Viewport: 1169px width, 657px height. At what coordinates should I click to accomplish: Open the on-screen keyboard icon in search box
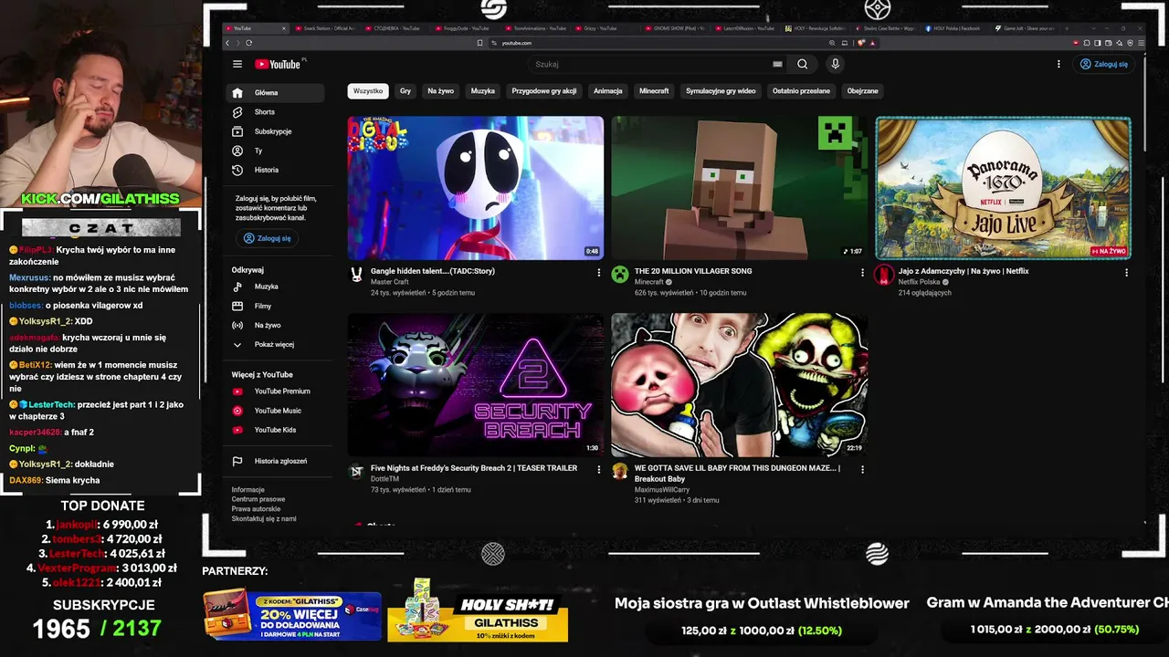point(777,64)
